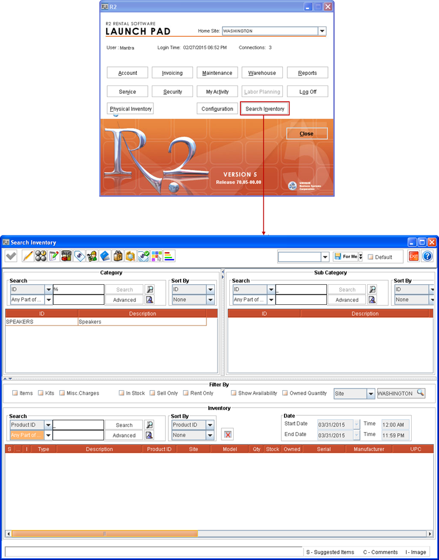
Task: Click the Category search magnifier icon
Action: [x=150, y=290]
